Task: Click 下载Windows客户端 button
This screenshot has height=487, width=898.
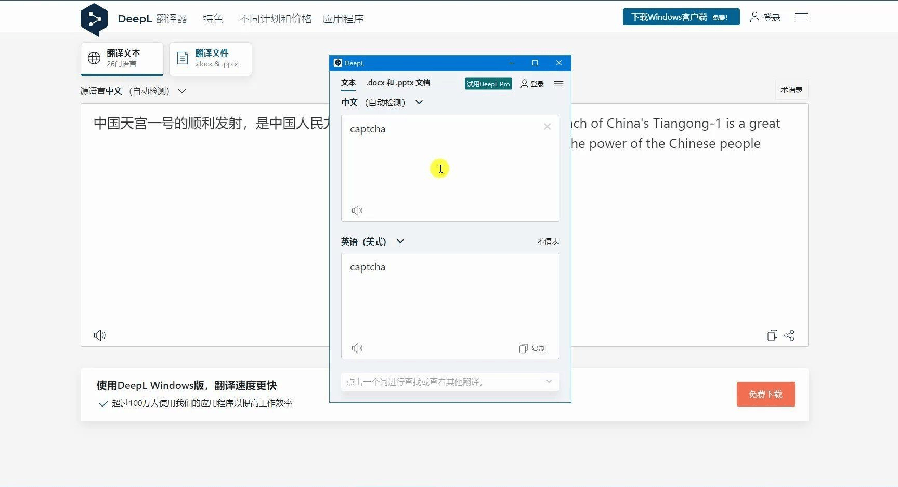Action: (x=681, y=17)
